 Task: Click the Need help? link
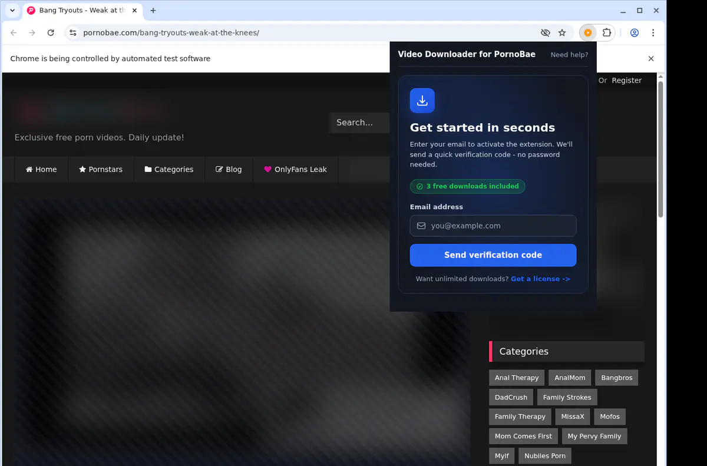(569, 55)
